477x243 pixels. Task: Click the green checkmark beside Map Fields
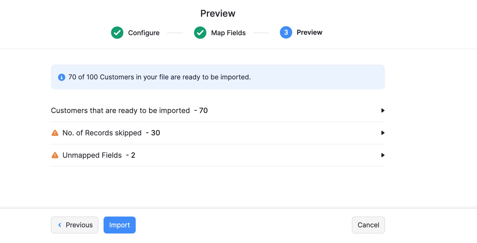click(200, 33)
